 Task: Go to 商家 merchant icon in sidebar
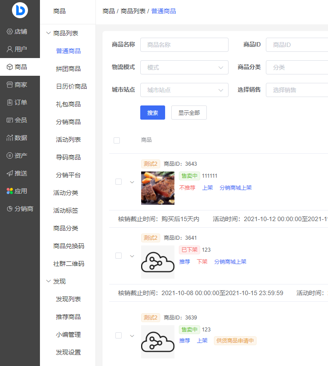pyautogui.click(x=10, y=85)
